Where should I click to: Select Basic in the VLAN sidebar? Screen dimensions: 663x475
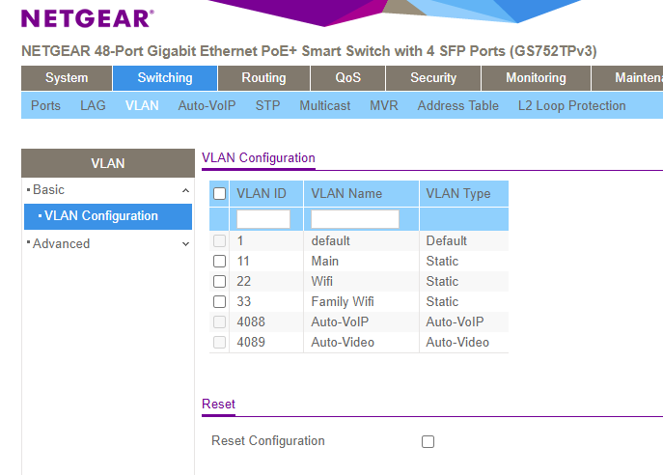(48, 190)
